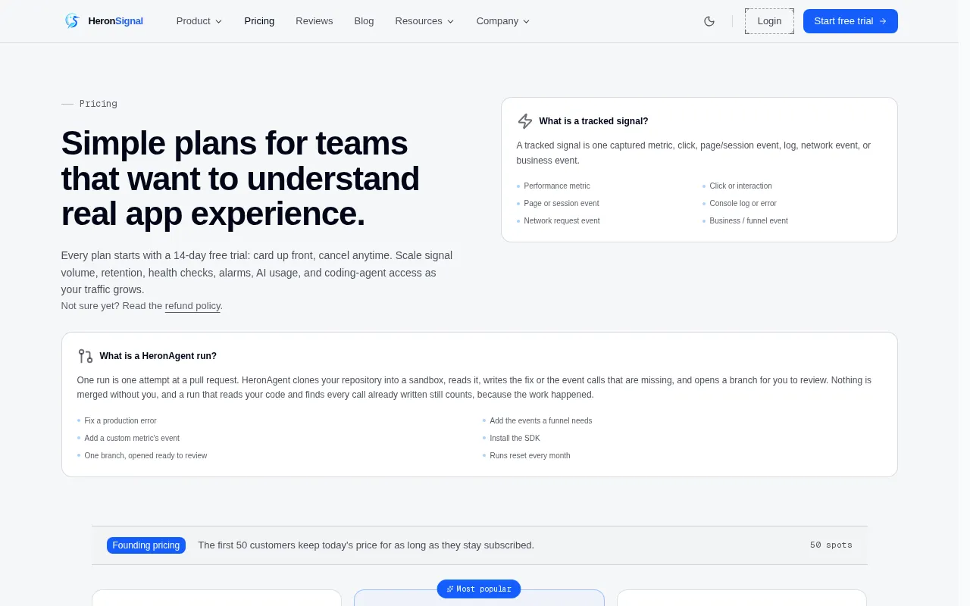Click the '50 spots' counter text

click(x=831, y=545)
